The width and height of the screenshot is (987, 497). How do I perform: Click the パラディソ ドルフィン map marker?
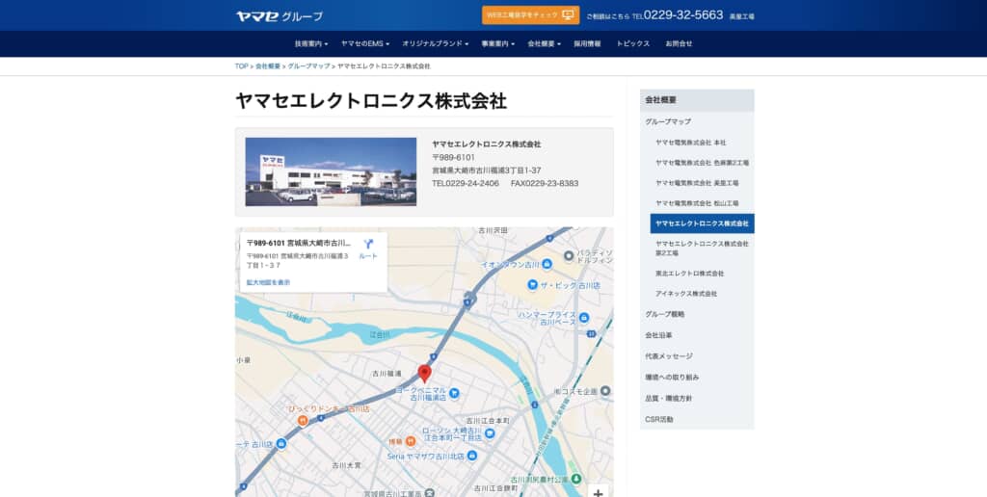coord(569,256)
